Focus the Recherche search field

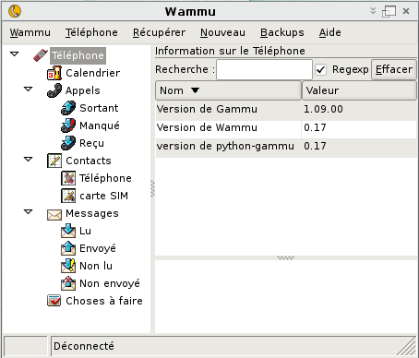click(264, 69)
